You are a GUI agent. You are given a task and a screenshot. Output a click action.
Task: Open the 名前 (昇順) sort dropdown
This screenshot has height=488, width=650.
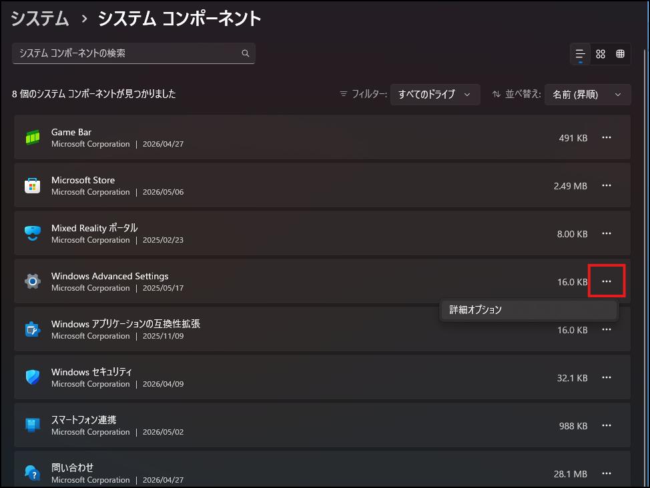click(x=588, y=95)
